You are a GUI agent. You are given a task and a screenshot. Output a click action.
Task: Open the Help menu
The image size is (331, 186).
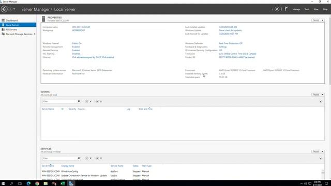[x=325, y=9]
